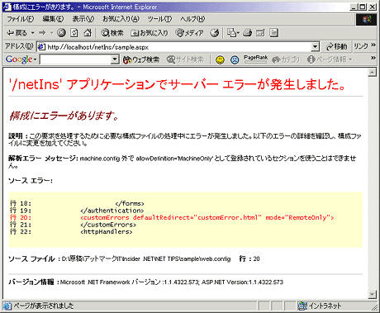This screenshot has width=380, height=313.
Task: Click the 移動 Go button
Action: [336, 46]
